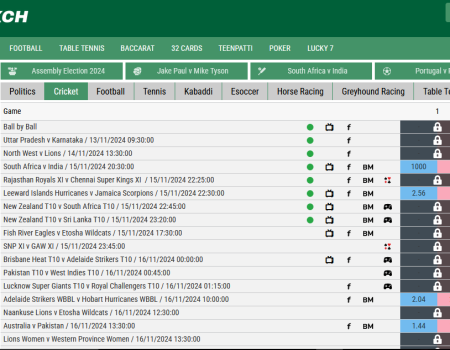This screenshot has height=350, width=450.
Task: Click the 1000 back odds for South Africa v India
Action: [x=418, y=167]
